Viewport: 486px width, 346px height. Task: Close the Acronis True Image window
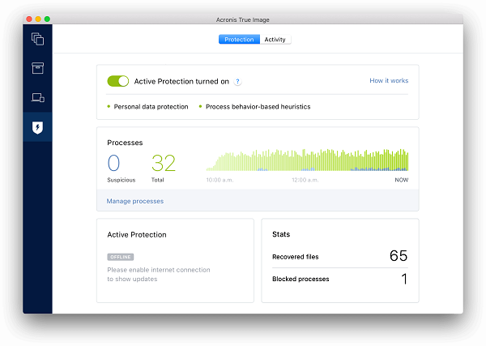(x=28, y=18)
